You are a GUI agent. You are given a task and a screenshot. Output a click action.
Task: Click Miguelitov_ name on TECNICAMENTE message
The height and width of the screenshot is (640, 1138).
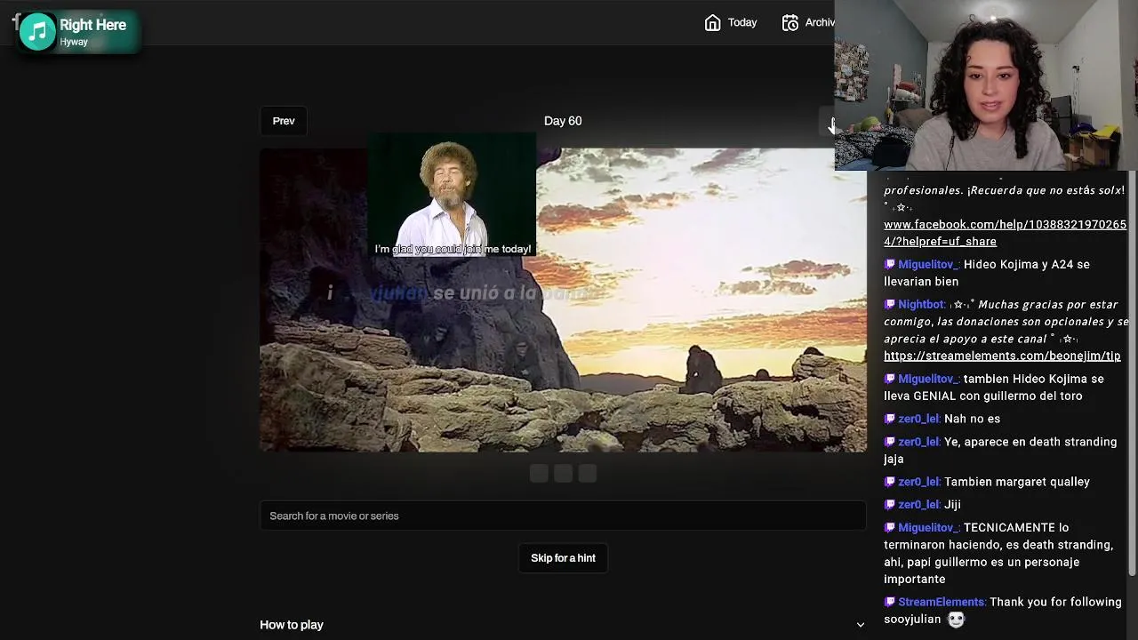point(927,527)
